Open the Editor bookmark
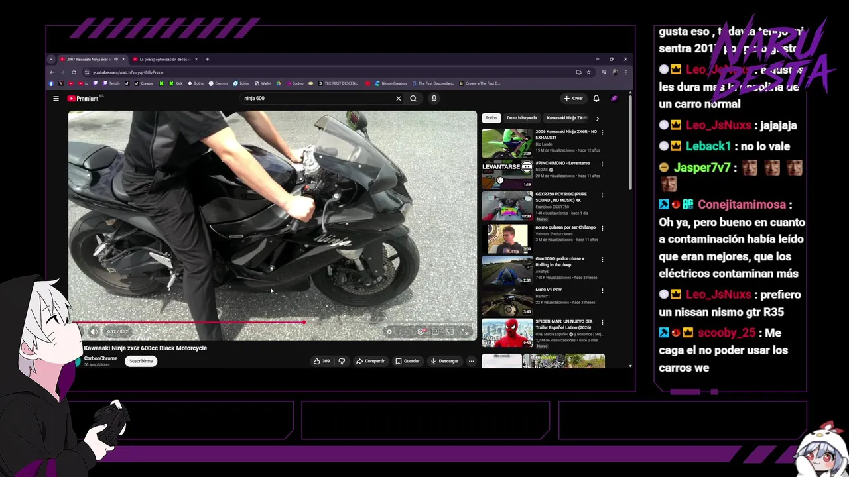Image resolution: width=849 pixels, height=477 pixels. coord(241,83)
